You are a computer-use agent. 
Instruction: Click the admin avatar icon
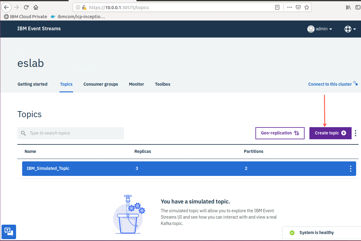pos(311,29)
